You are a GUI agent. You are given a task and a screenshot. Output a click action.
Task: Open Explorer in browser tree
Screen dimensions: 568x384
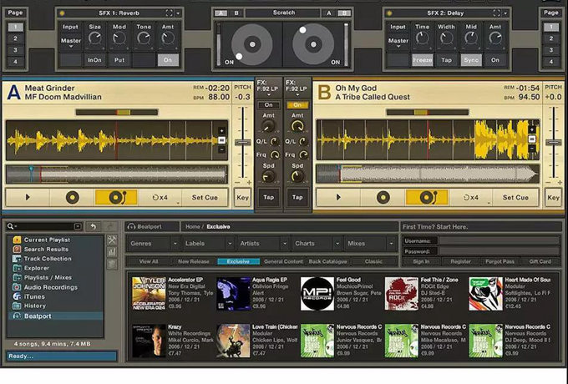(36, 268)
